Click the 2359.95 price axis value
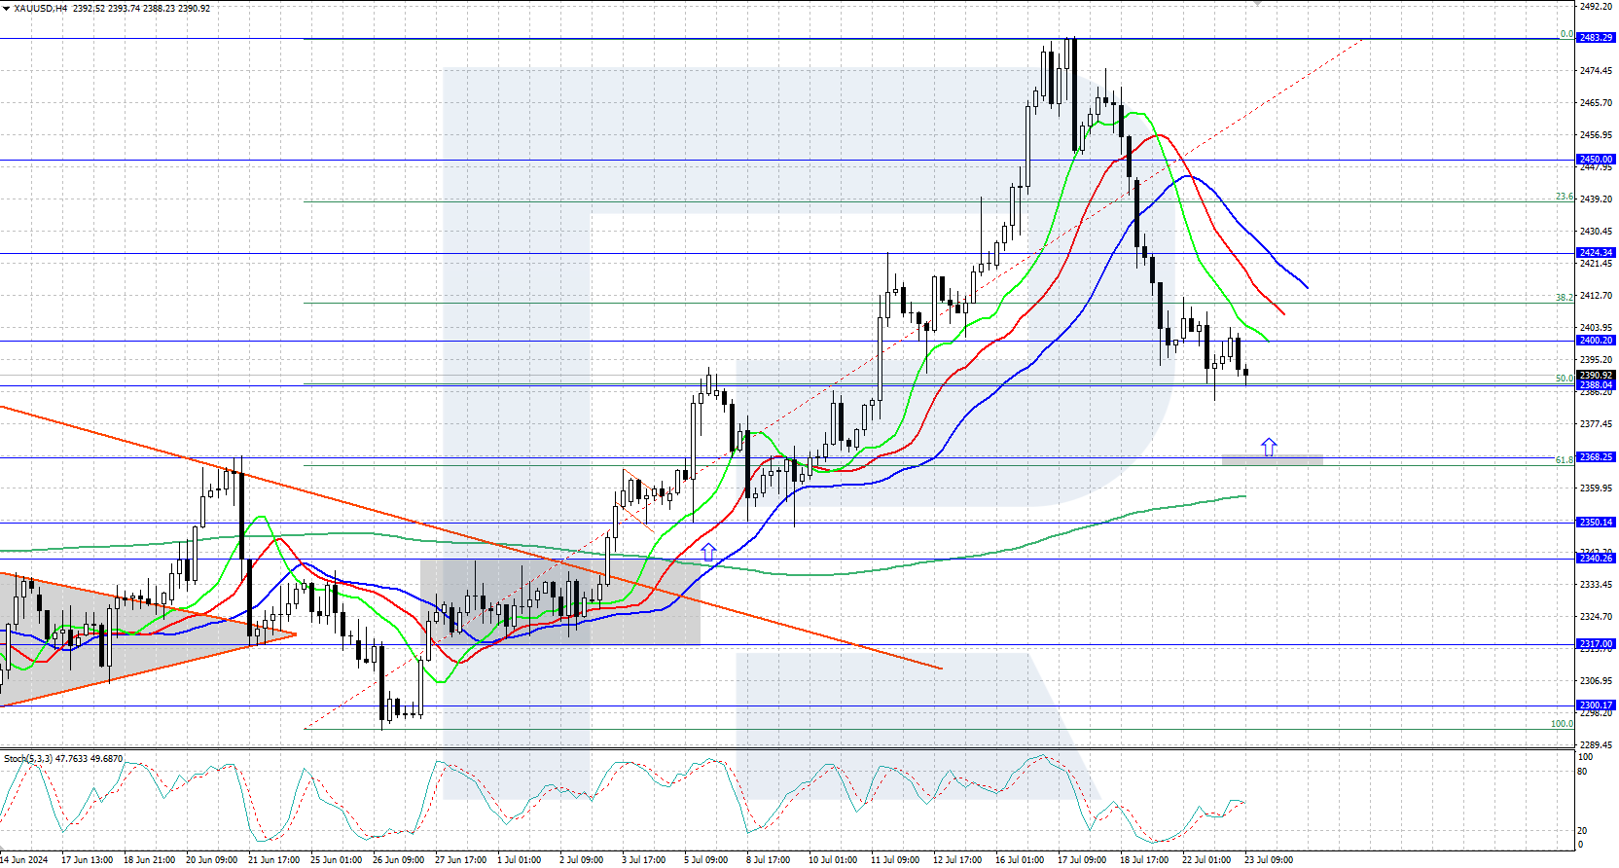This screenshot has height=868, width=1619. click(x=1596, y=488)
